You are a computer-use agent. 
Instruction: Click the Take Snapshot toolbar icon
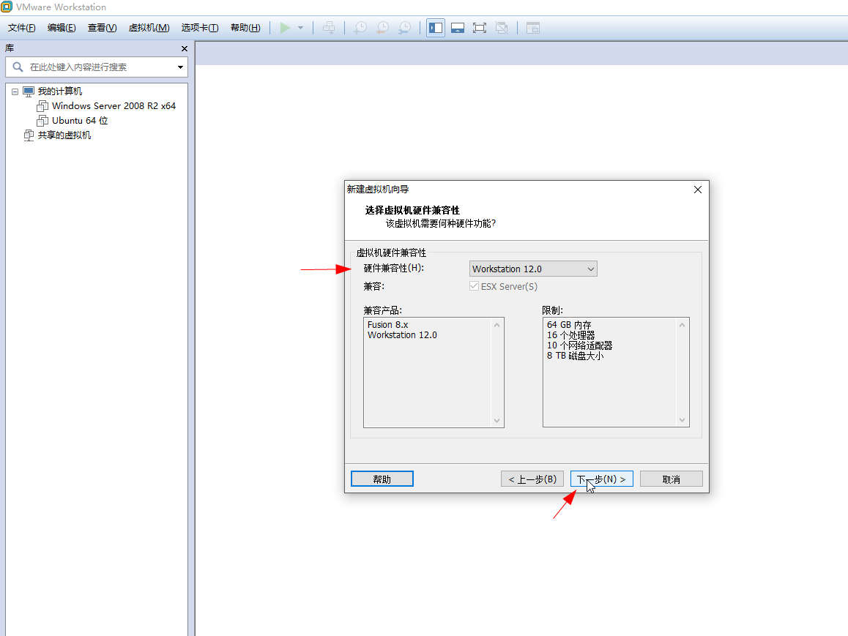pyautogui.click(x=360, y=28)
